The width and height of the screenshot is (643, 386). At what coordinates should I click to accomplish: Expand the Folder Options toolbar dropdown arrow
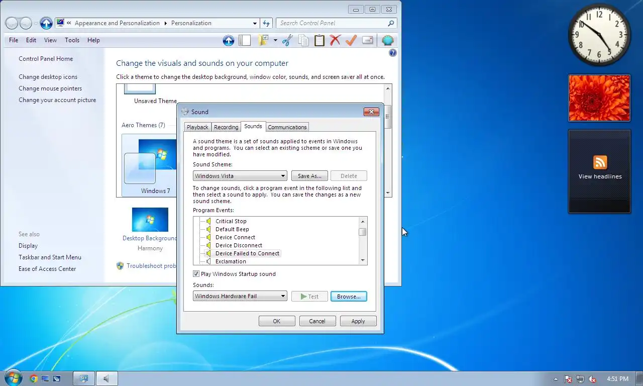(275, 41)
